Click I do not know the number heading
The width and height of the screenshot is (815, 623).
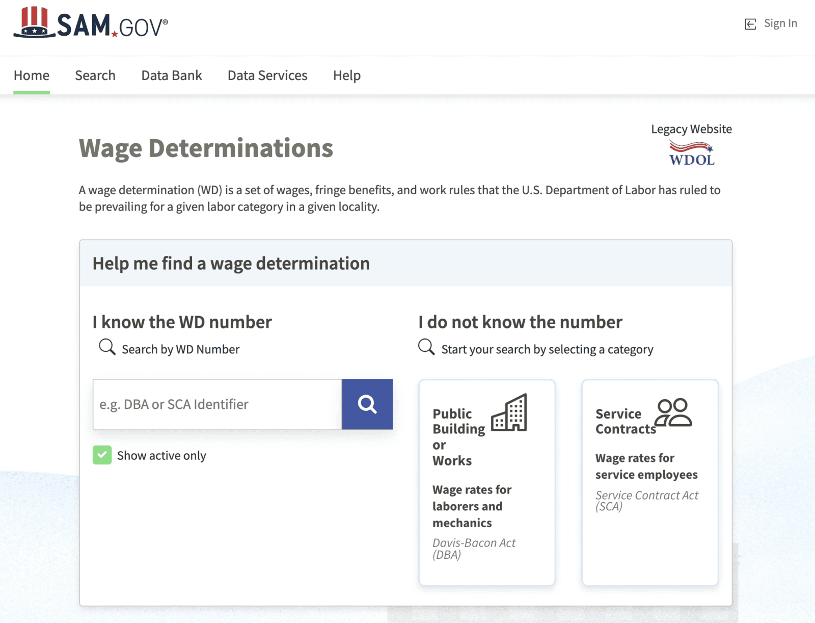(520, 322)
